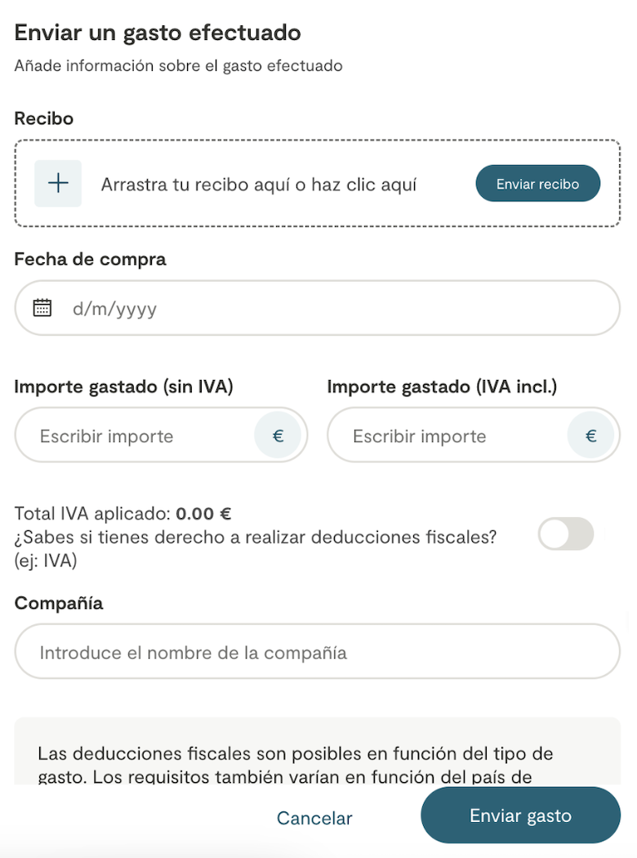Enable the tax deductions toggle switch

pyautogui.click(x=565, y=534)
